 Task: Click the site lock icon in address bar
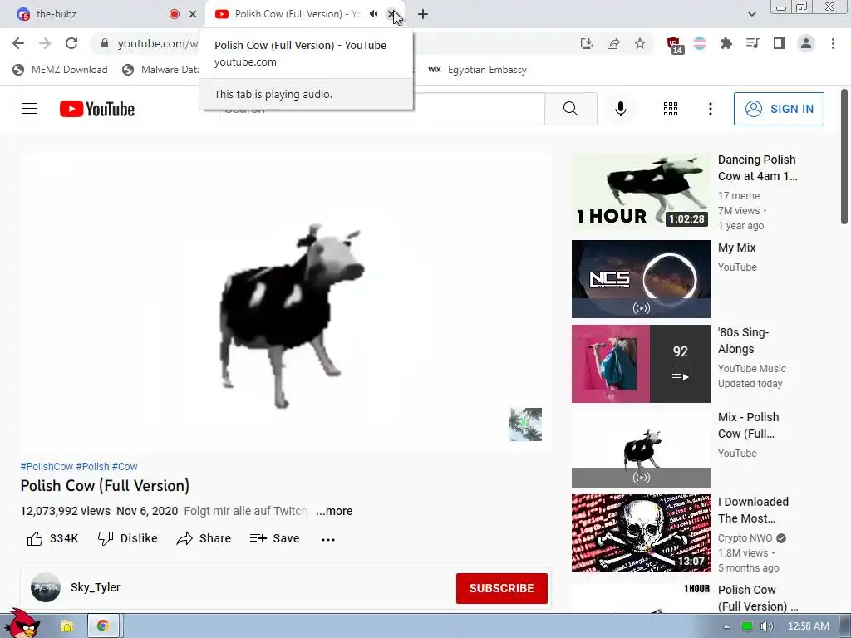tap(105, 43)
